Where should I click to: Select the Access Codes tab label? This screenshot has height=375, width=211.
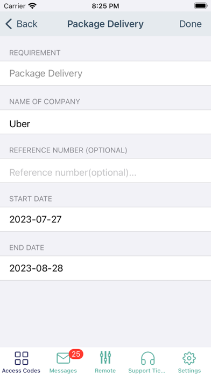coord(22,371)
